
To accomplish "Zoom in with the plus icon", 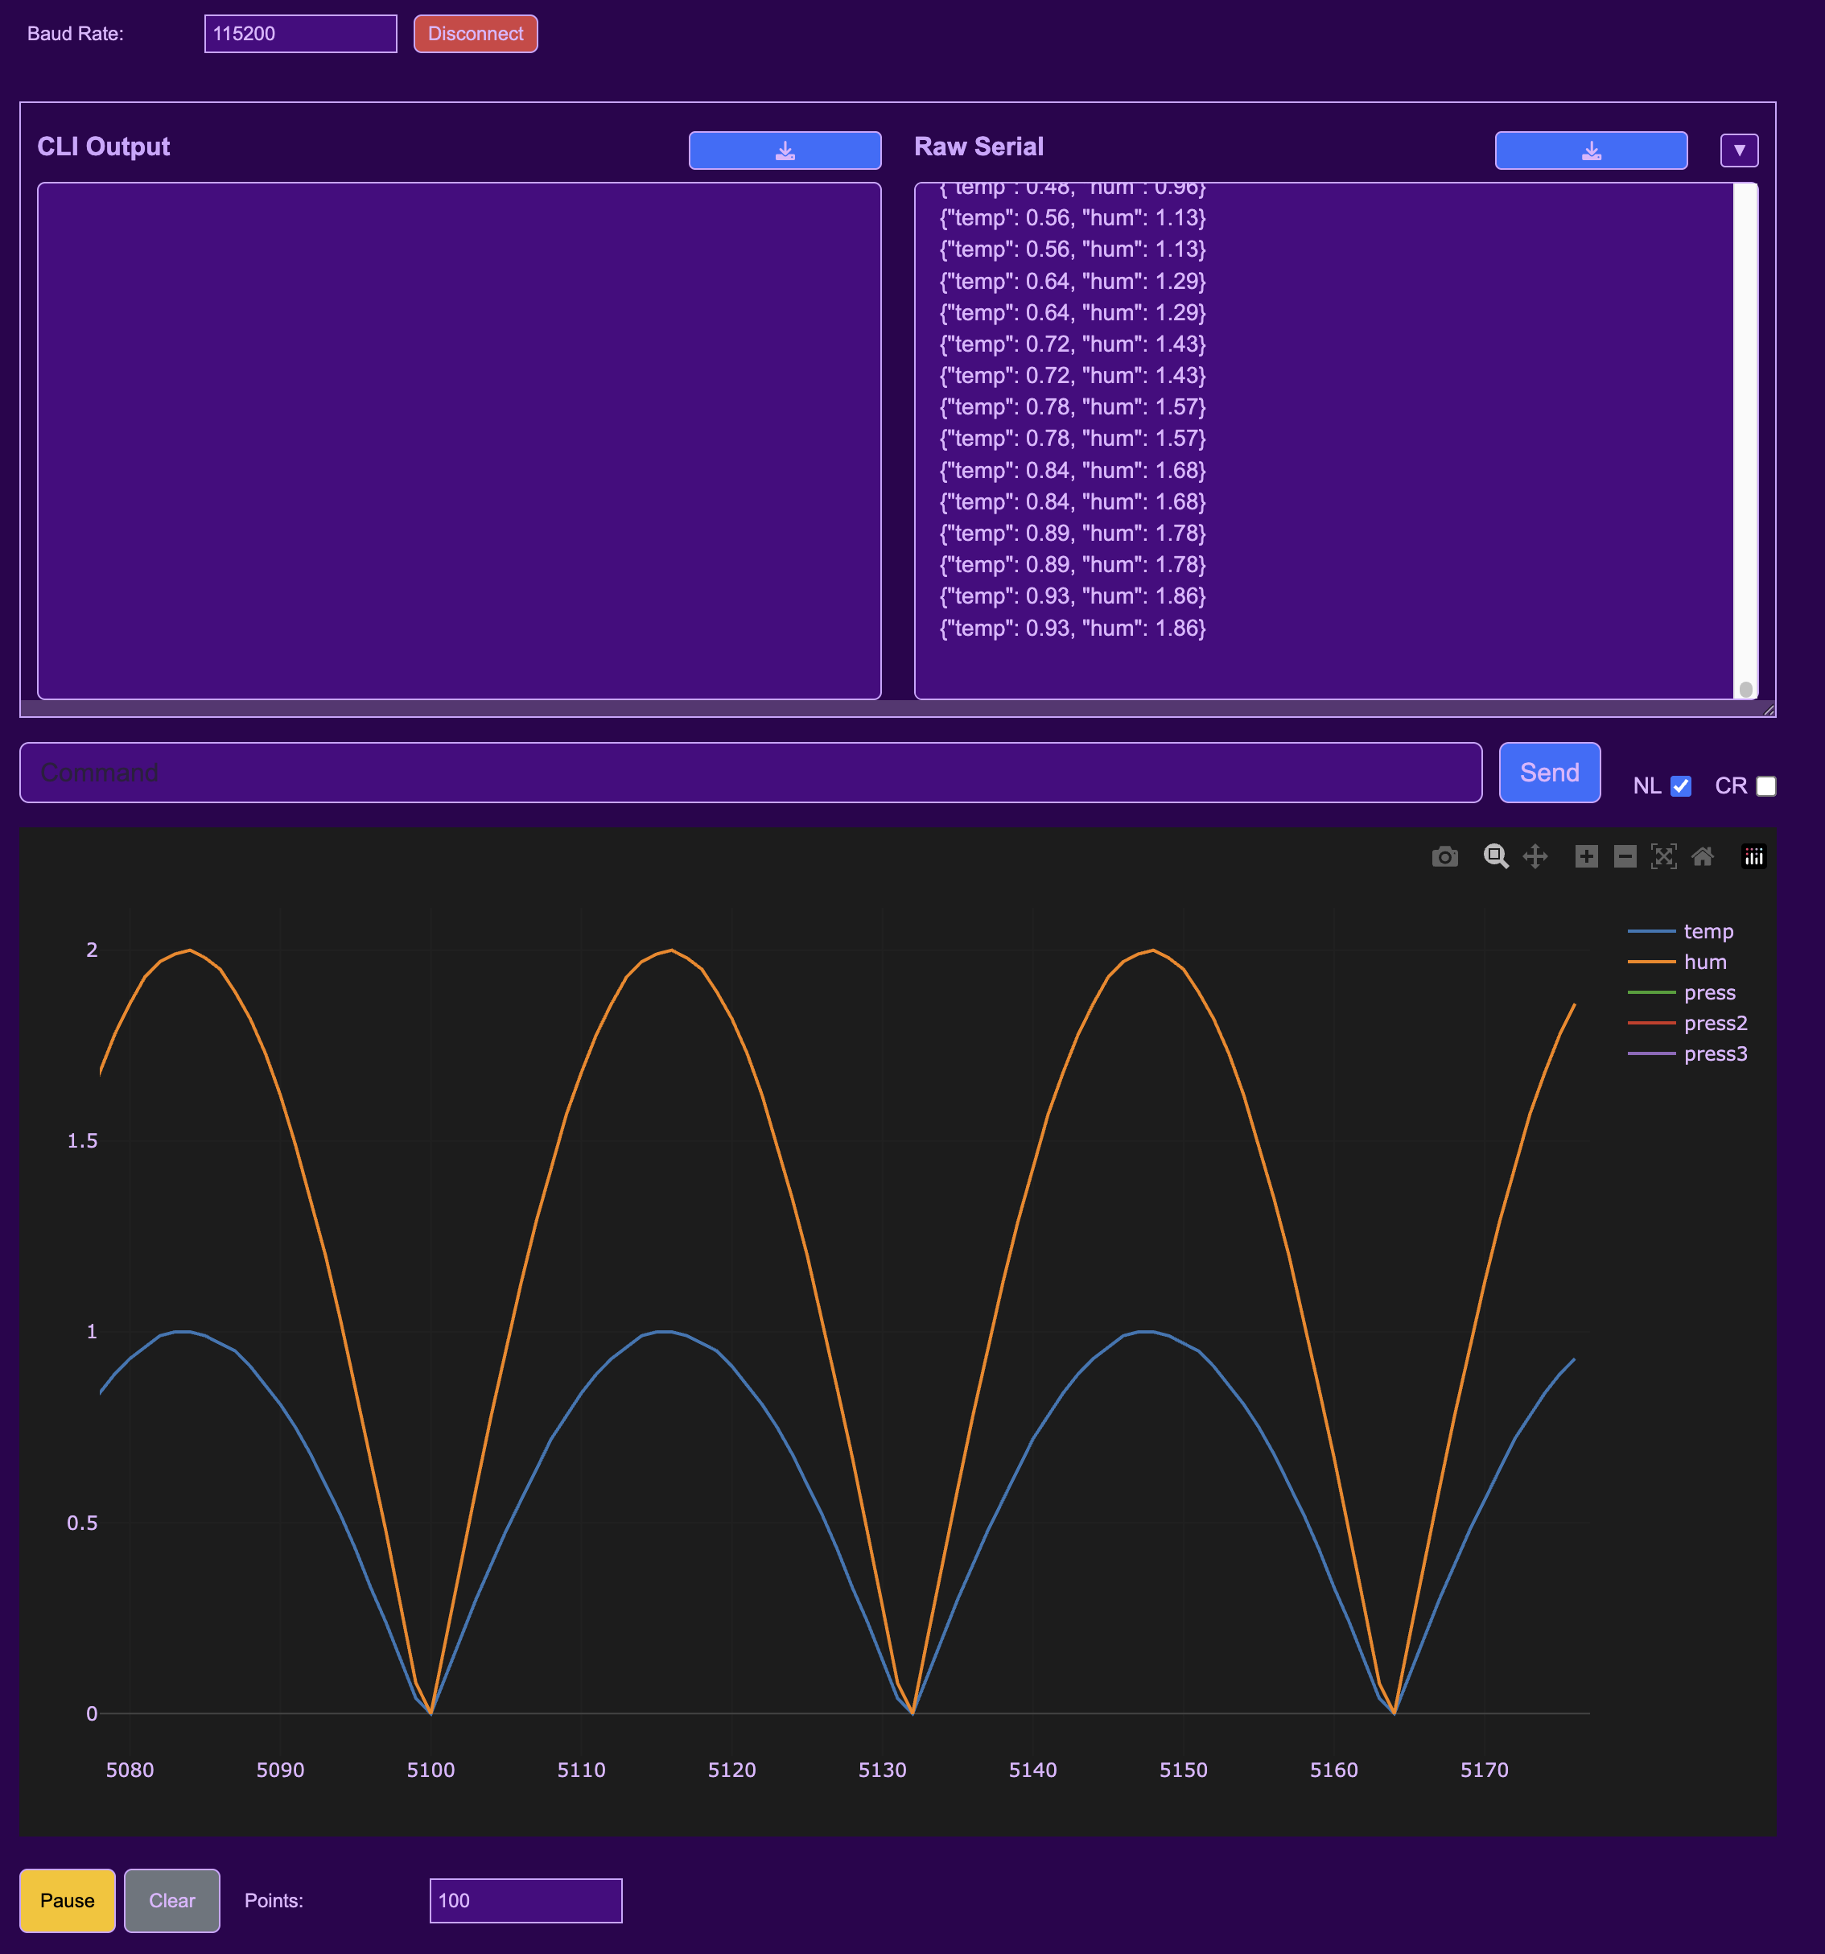I will pos(1586,856).
